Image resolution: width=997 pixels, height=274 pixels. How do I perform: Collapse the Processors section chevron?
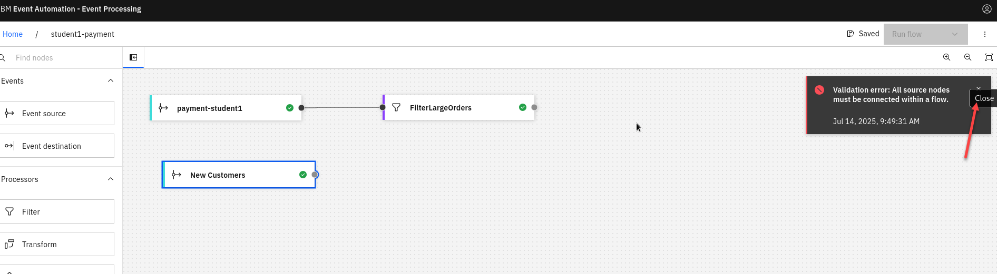coord(111,179)
